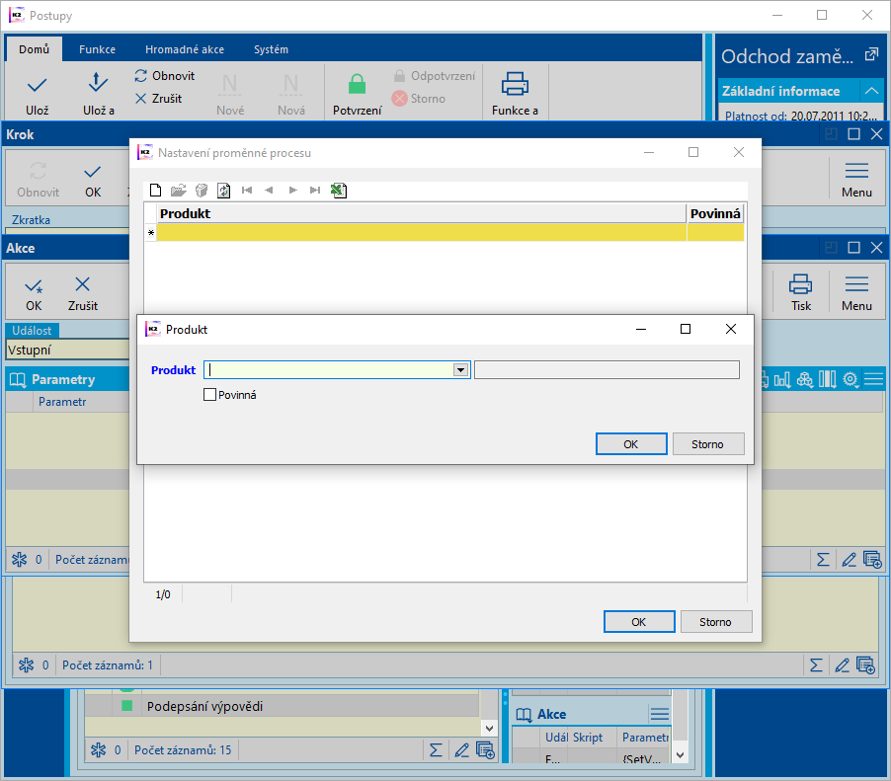Viewport: 891px width, 781px height.
Task: Click the open folder icon in variable settings toolbar
Action: [179, 191]
